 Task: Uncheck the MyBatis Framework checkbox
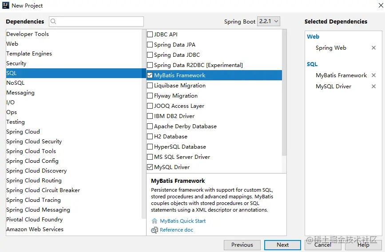click(x=150, y=75)
